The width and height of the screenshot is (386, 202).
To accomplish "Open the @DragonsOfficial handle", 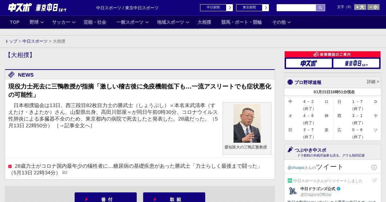I will tap(316, 195).
